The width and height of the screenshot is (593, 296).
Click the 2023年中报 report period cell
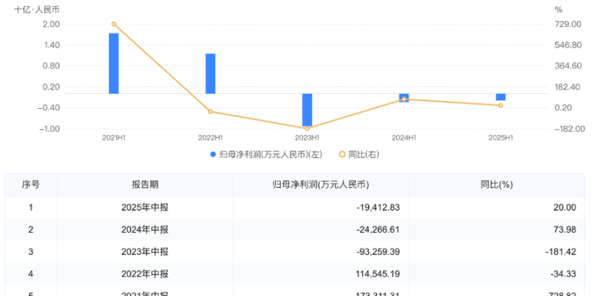point(145,252)
